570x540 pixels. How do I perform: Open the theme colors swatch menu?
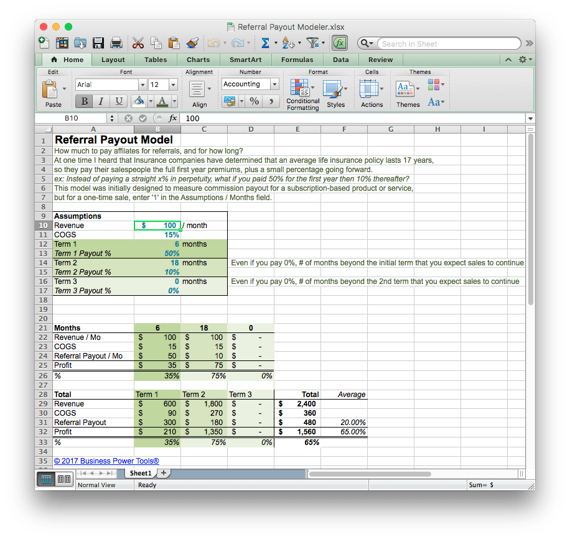tap(436, 85)
